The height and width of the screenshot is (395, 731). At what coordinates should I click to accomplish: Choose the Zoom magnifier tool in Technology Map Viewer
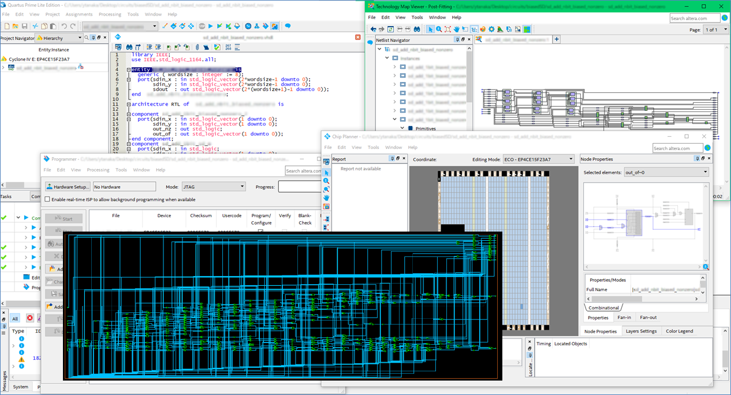pyautogui.click(x=439, y=29)
